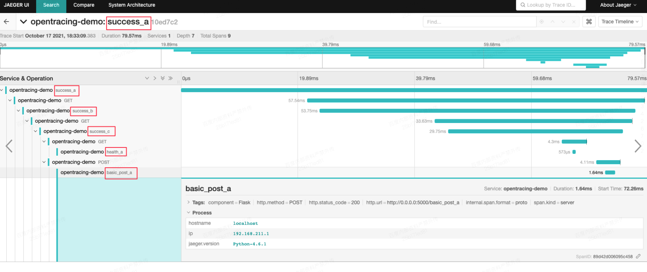Click the span.kind = server tag
The width and height of the screenshot is (647, 272).
(x=554, y=203)
